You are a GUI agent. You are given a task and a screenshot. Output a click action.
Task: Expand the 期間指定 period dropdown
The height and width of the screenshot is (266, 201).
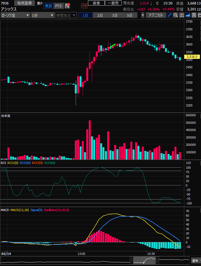point(66,15)
